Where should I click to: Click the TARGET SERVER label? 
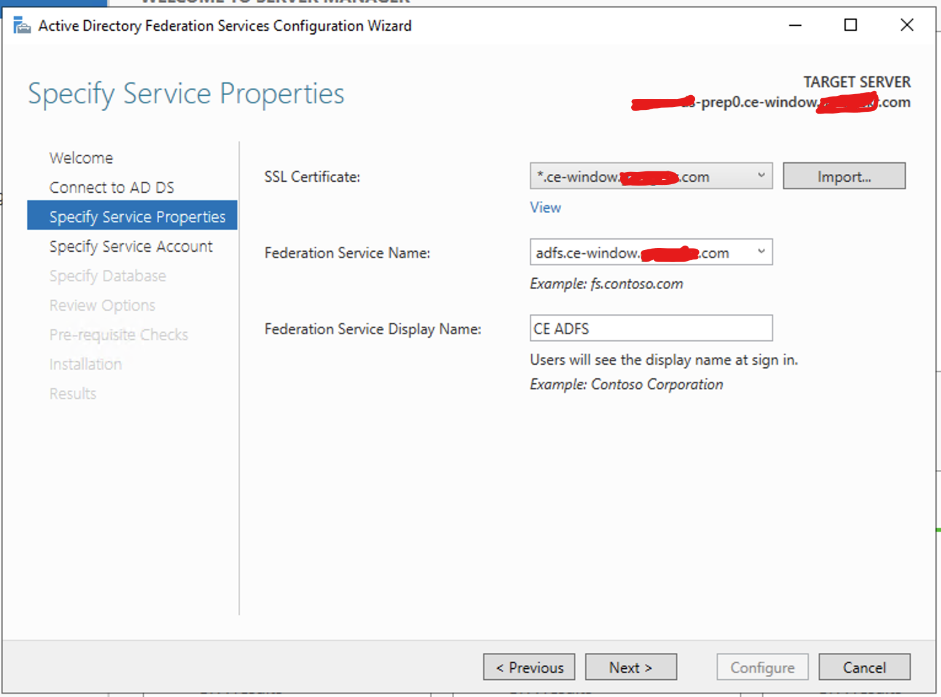(857, 82)
